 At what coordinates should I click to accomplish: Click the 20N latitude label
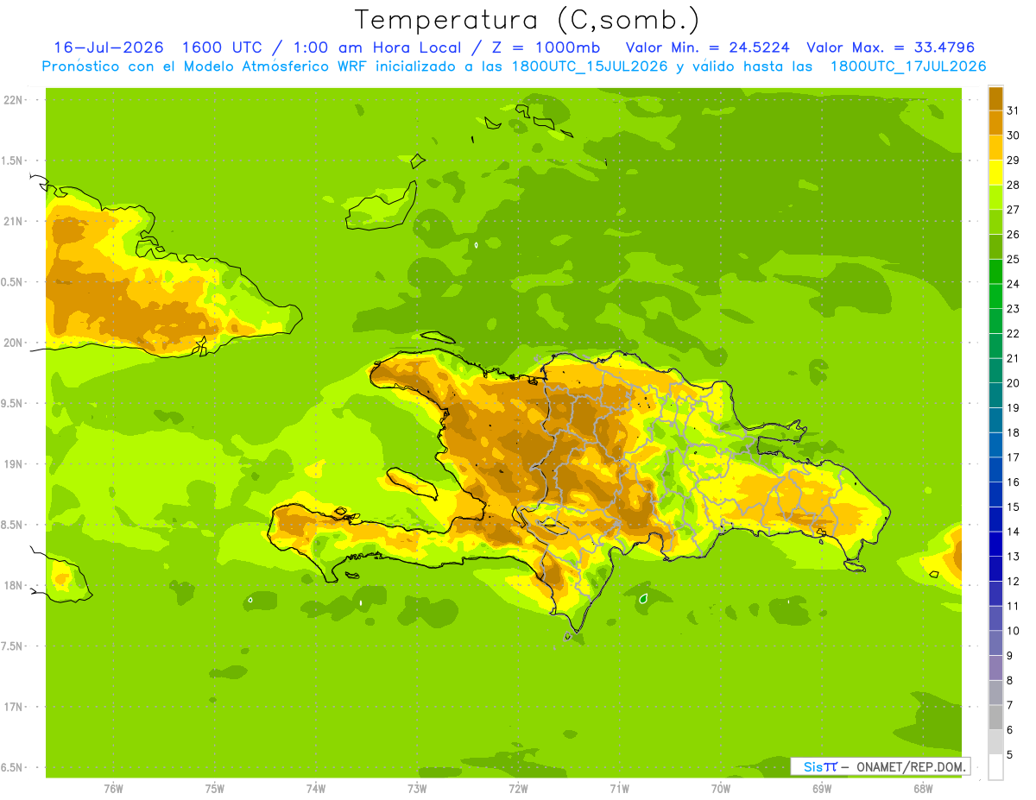15,343
